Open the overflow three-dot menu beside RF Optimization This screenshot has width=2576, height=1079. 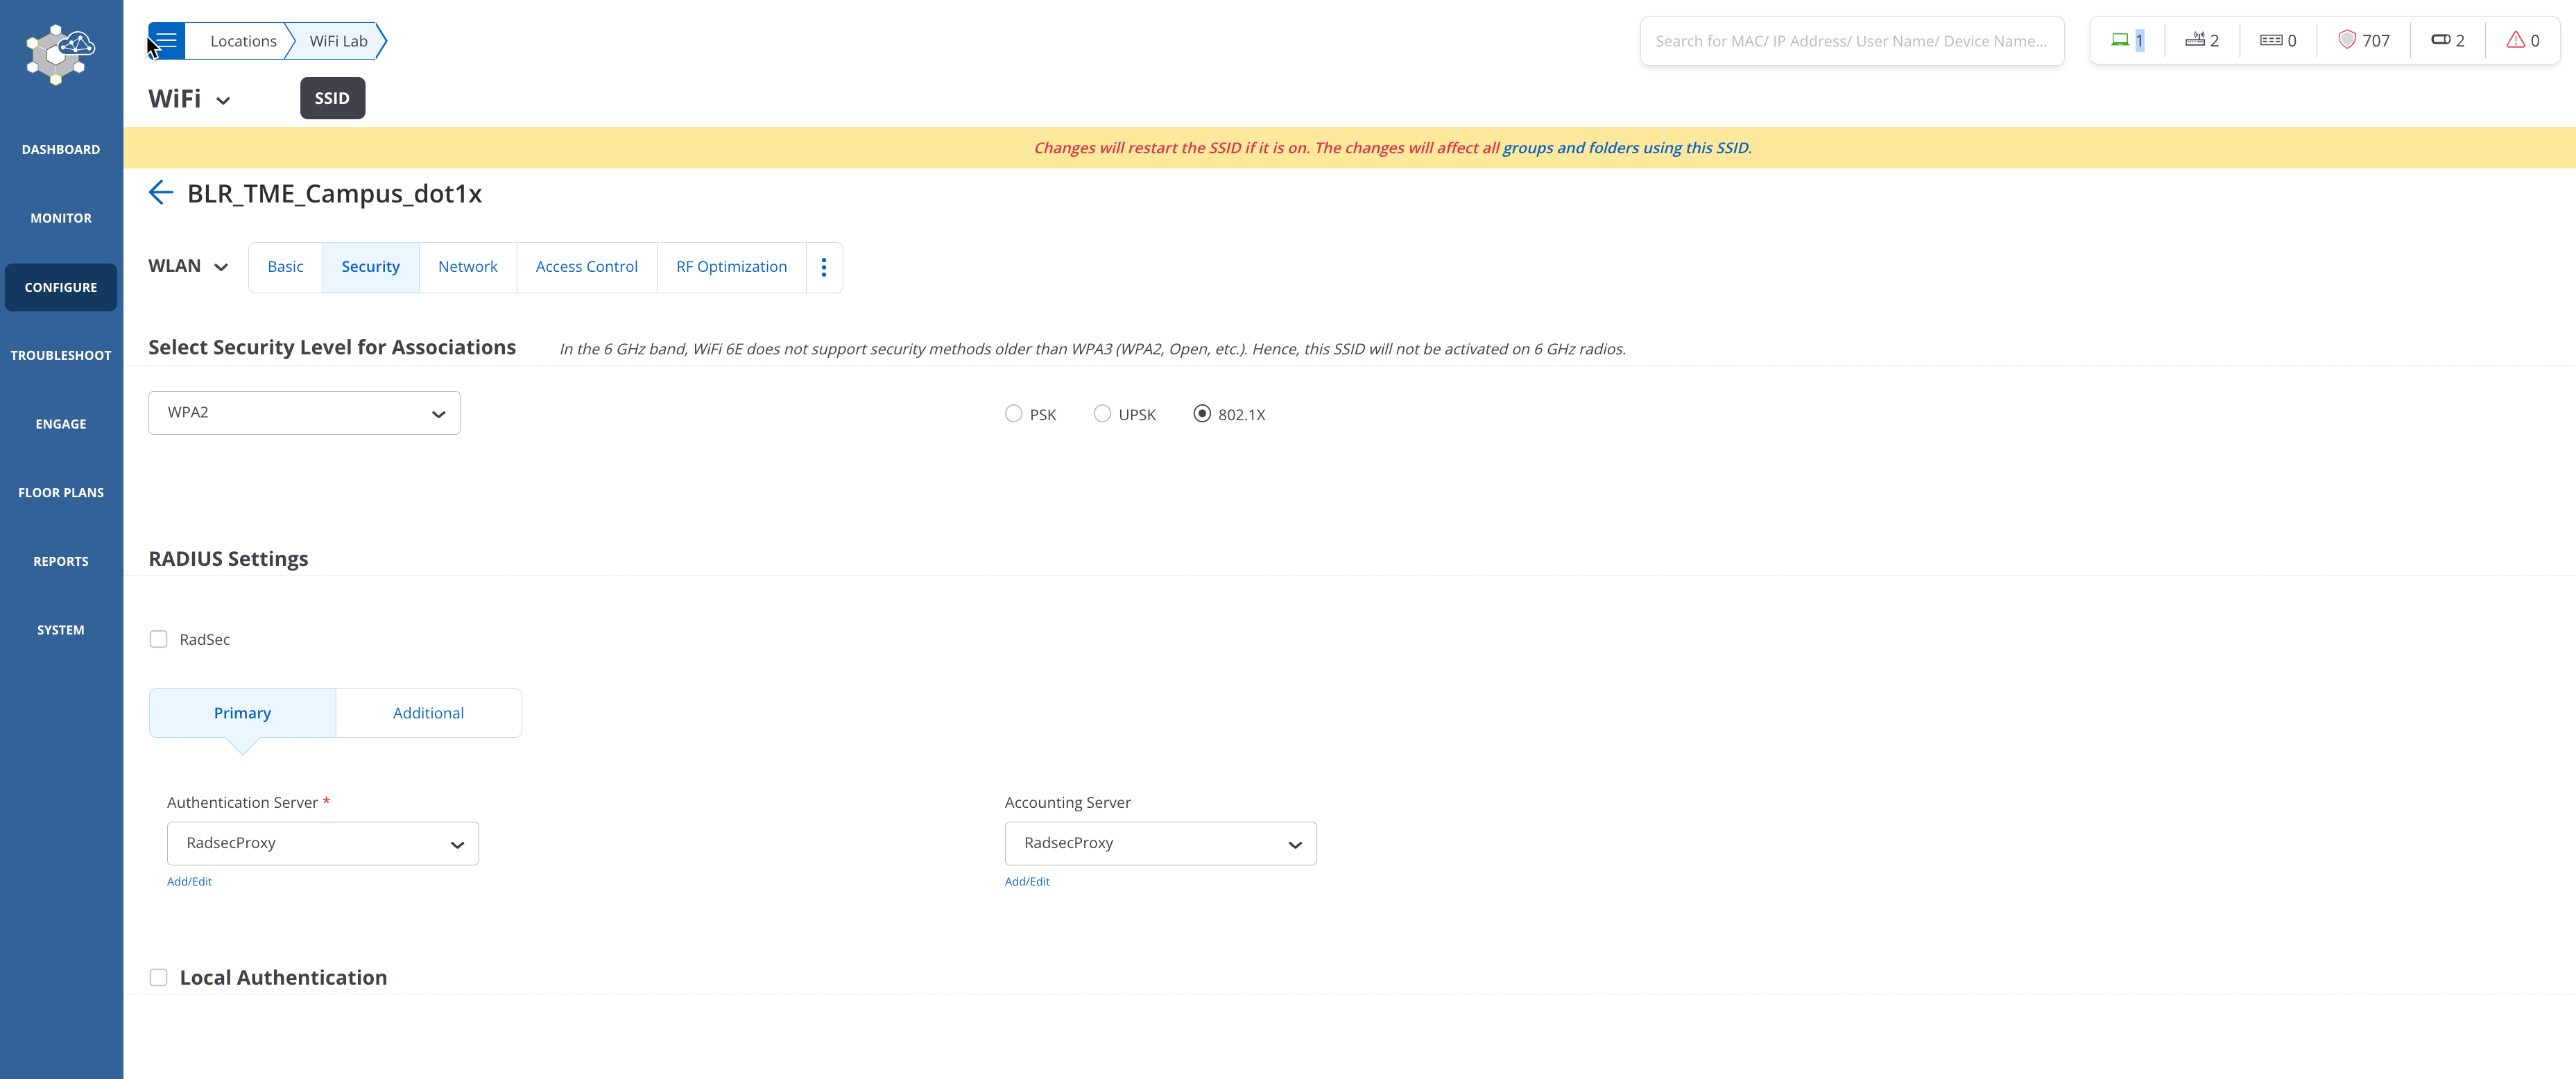(823, 267)
